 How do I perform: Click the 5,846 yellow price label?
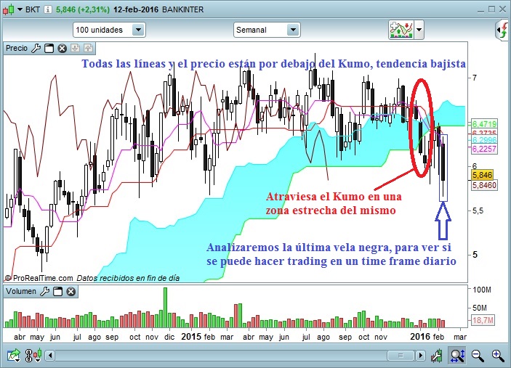[x=483, y=175]
